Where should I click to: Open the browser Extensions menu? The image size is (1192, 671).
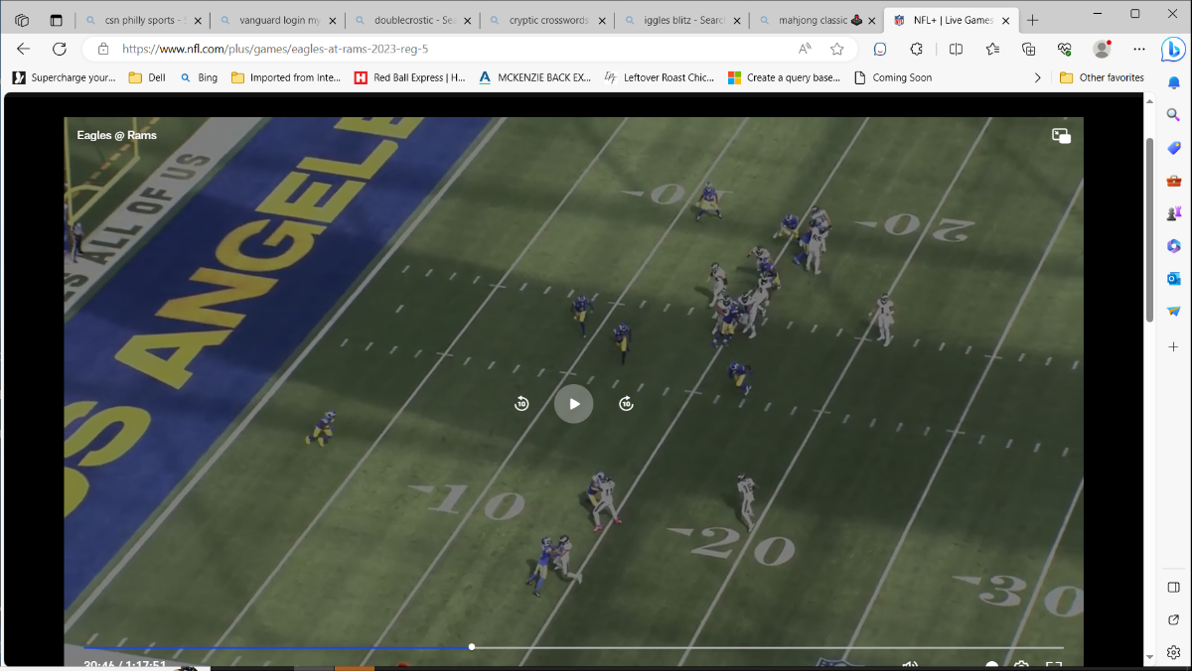(x=917, y=49)
